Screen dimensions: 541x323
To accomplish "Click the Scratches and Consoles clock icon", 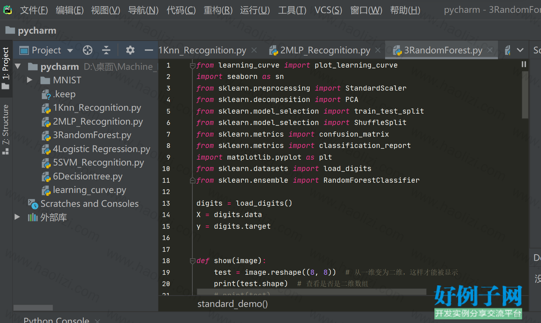I will [33, 204].
